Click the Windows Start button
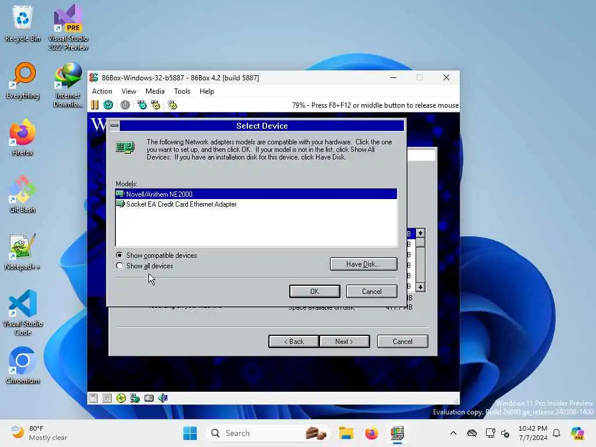 (x=190, y=433)
